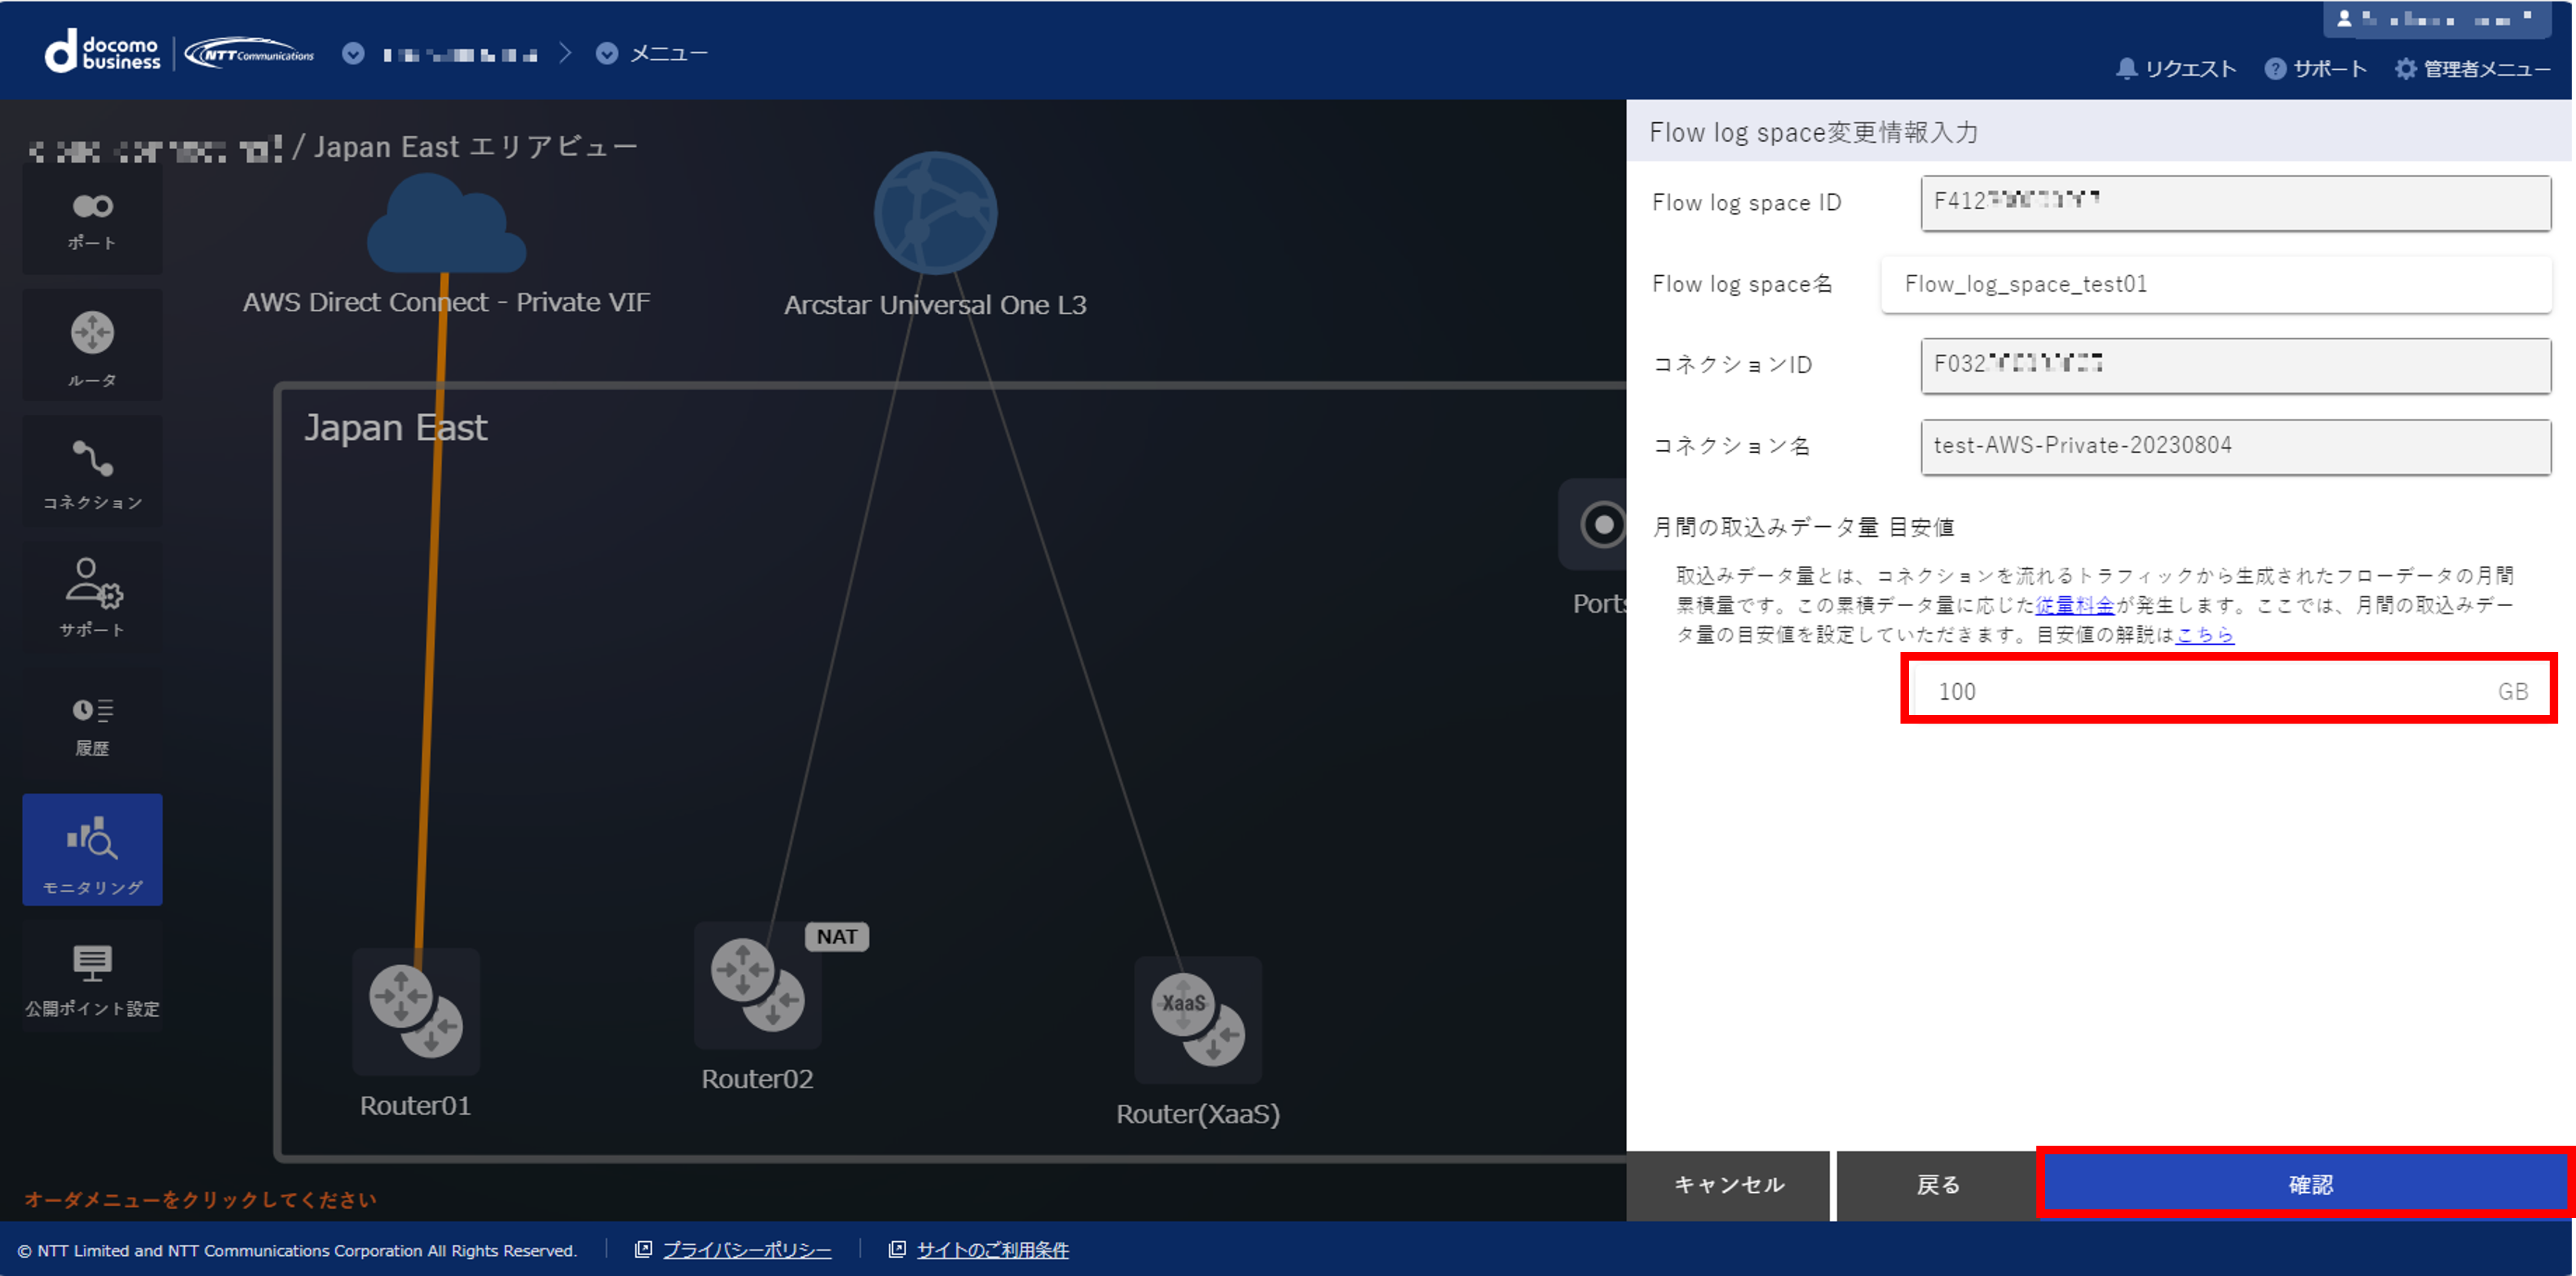The width and height of the screenshot is (2576, 1276).
Task: Select the Router(XaaS) icon
Action: pyautogui.click(x=1198, y=1020)
